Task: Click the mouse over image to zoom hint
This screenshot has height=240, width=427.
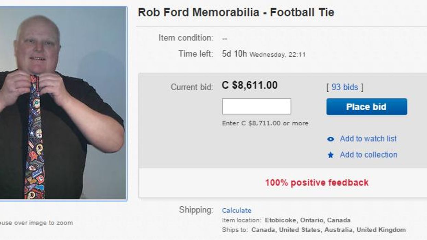Action: click(x=36, y=223)
